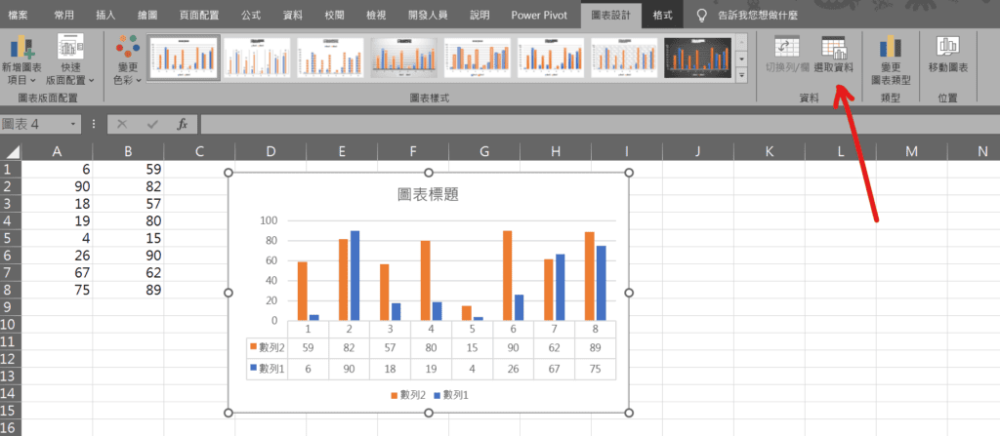Switch to the 插入 tab
Screen dimensions: 1000x436
pyautogui.click(x=105, y=16)
